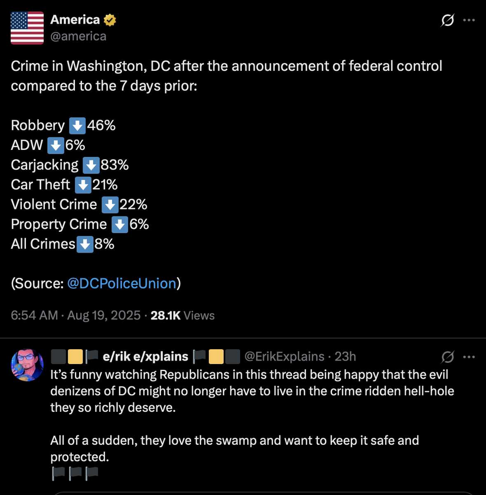Visit the @DCPoliceUnion mention link
Viewport: 486px width, 495px height.
point(121,283)
